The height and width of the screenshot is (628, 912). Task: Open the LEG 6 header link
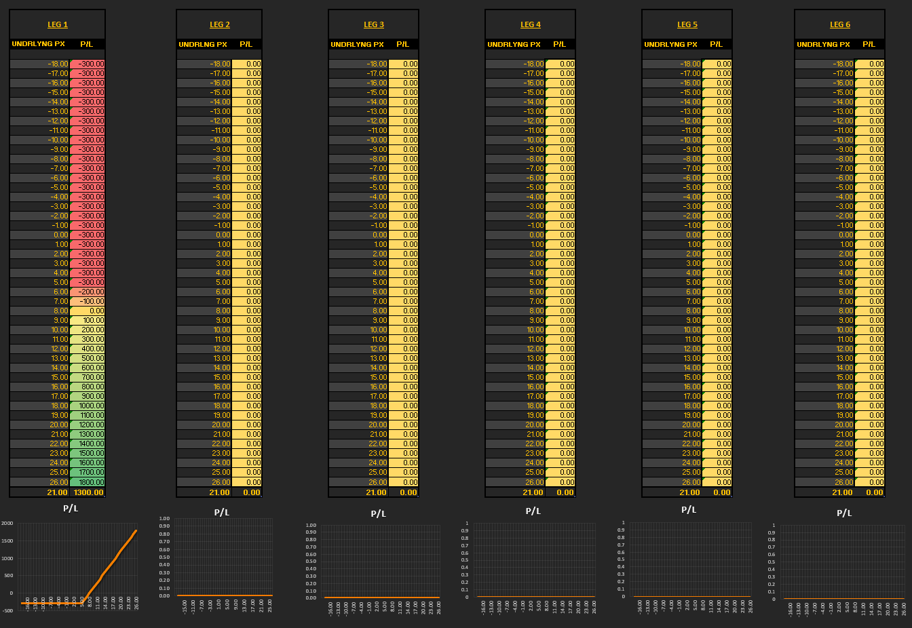click(x=840, y=24)
